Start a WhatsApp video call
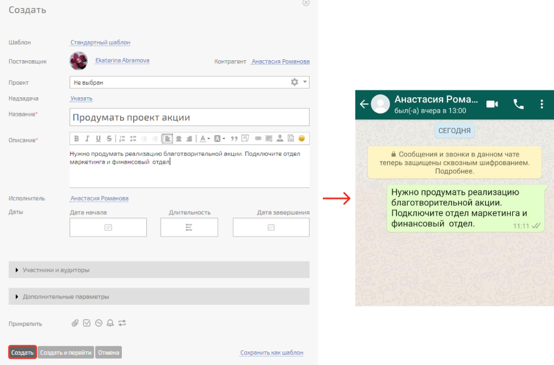This screenshot has height=365, width=554. click(x=492, y=104)
